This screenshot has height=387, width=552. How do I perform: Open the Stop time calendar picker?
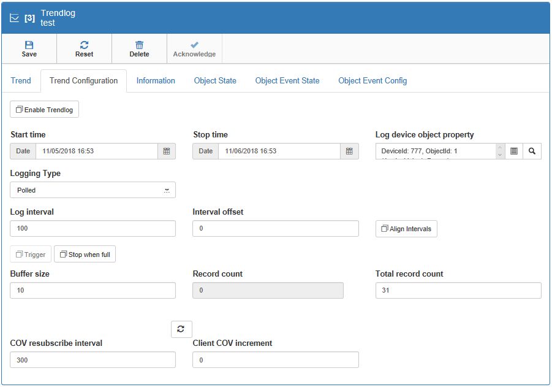[x=349, y=151]
